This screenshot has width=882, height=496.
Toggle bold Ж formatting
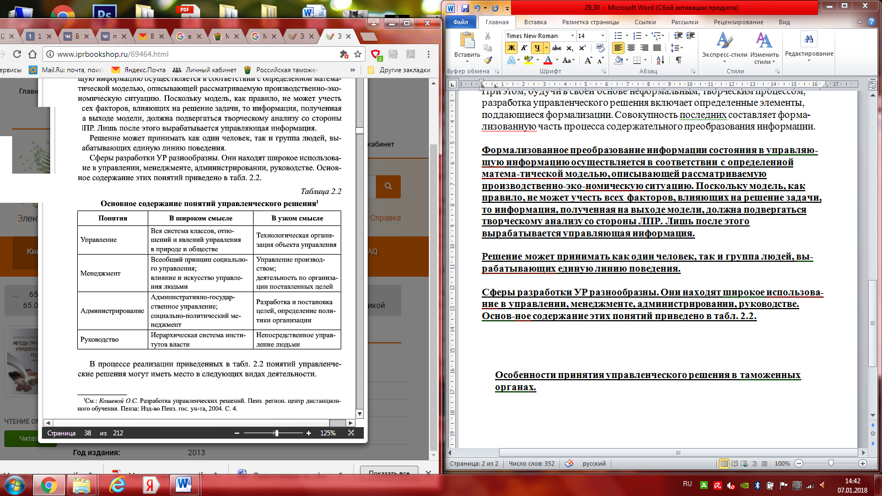(512, 48)
